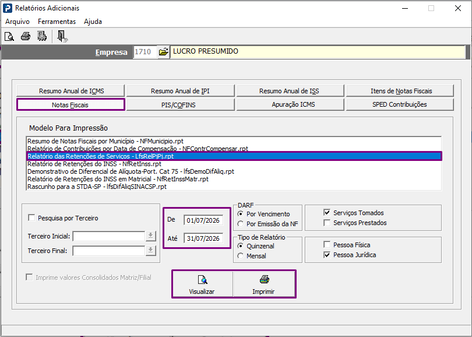The image size is (472, 337).
Task: Switch to the PIS/COFINS tab
Action: (180, 105)
